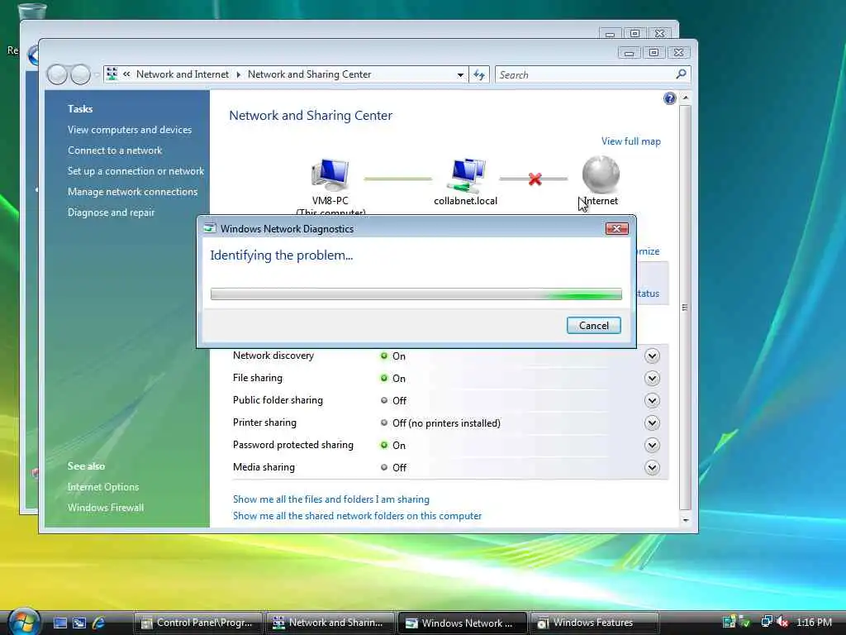Expand the Password protected sharing setting

click(652, 445)
